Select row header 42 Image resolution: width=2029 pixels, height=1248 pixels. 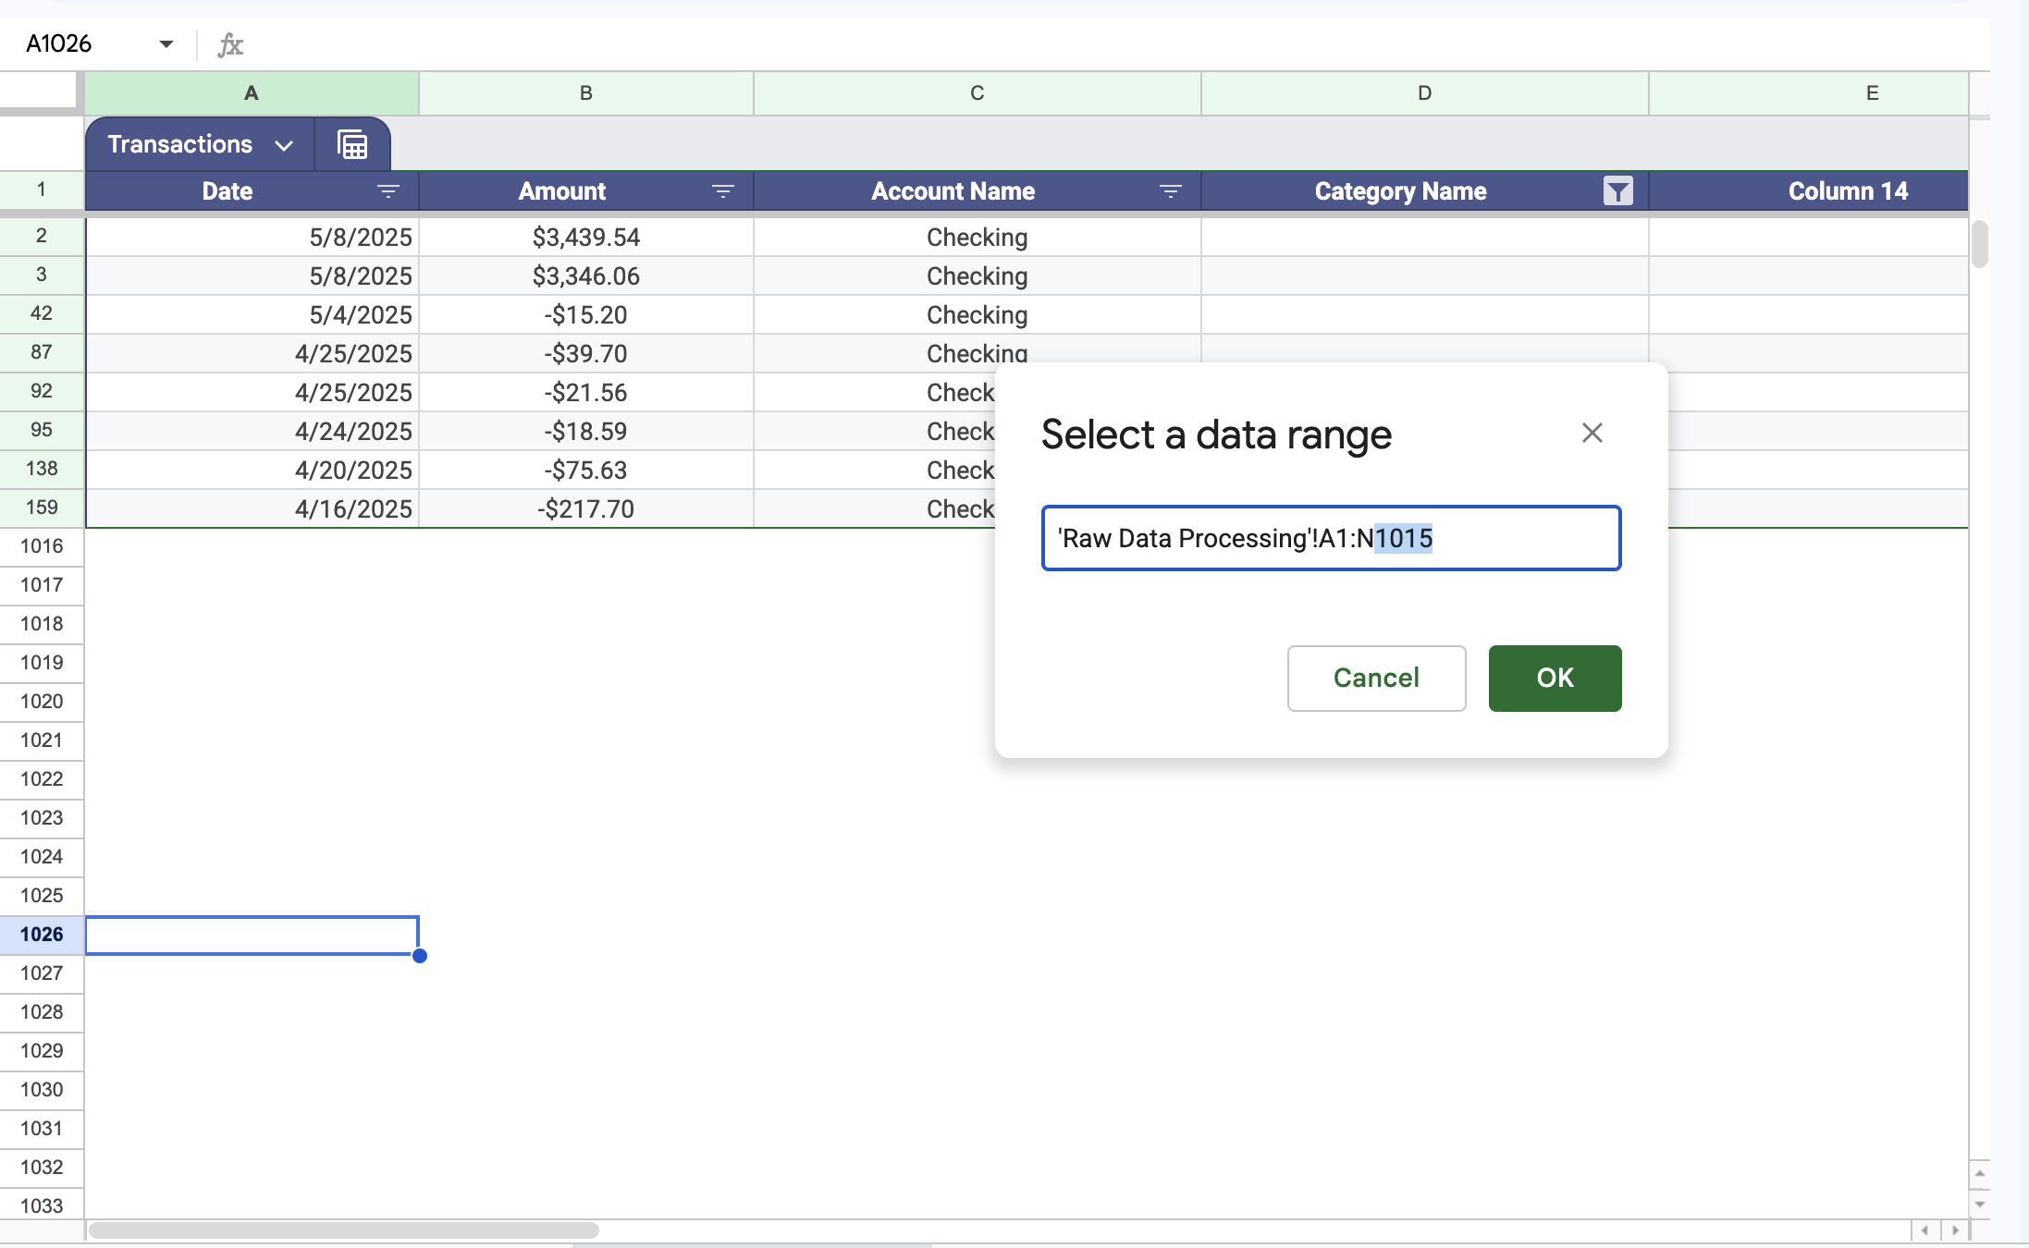(x=42, y=313)
